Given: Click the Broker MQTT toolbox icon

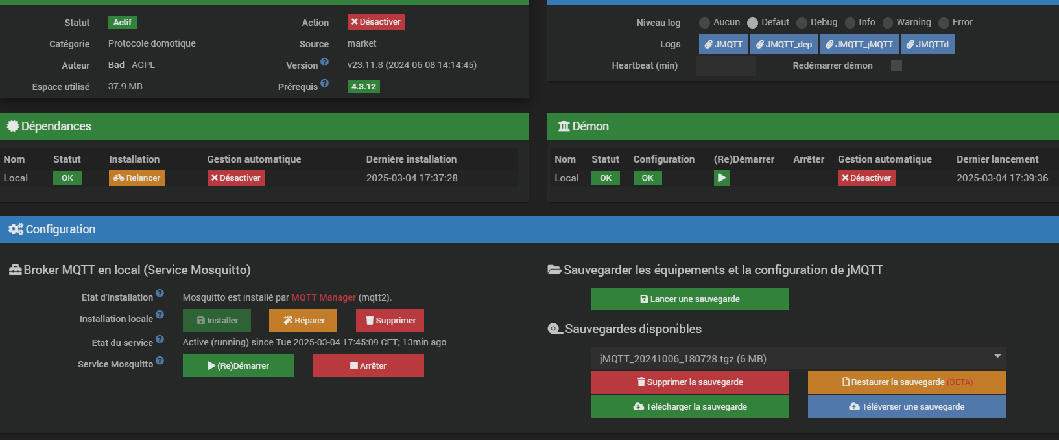Looking at the screenshot, I should 16,270.
